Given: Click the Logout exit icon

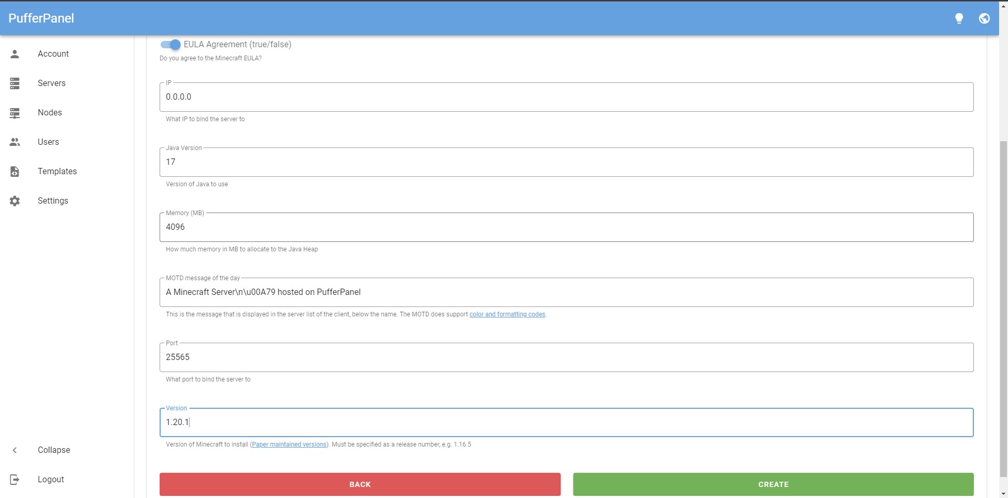Looking at the screenshot, I should tap(15, 479).
